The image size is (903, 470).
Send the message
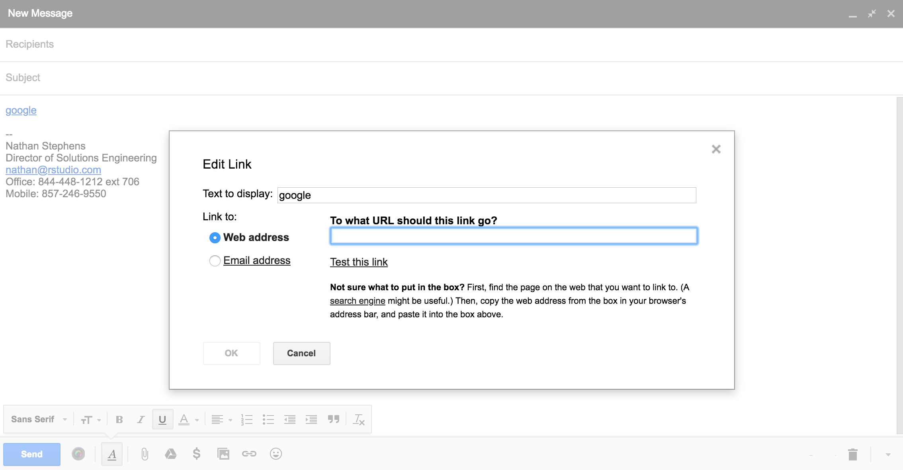[x=32, y=454]
